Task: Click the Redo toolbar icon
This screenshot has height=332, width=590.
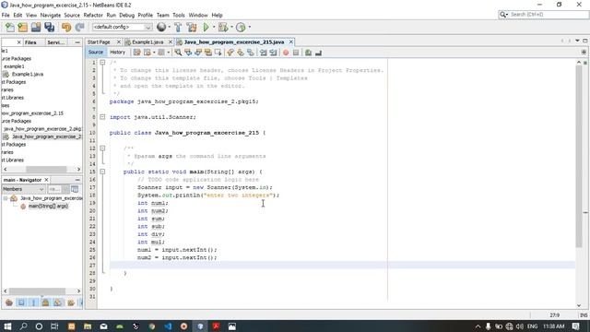Action: [x=79, y=27]
